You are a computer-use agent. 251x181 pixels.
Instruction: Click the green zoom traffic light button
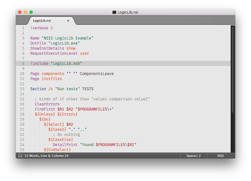point(31,12)
